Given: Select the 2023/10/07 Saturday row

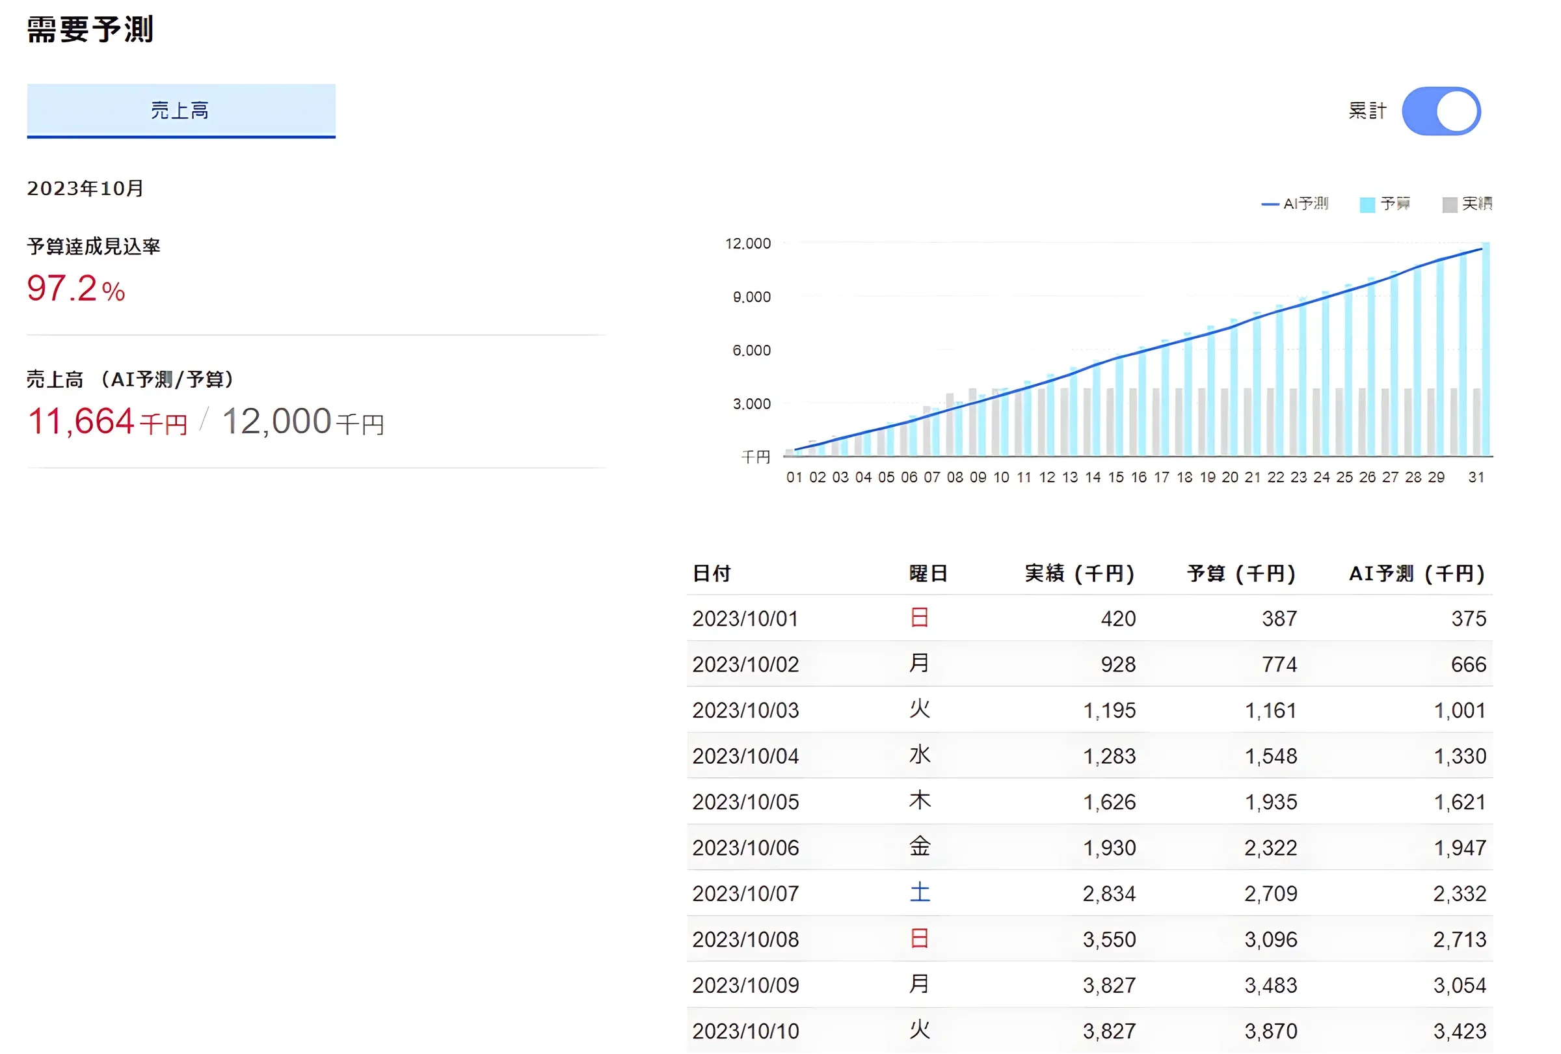Looking at the screenshot, I should click(1089, 893).
